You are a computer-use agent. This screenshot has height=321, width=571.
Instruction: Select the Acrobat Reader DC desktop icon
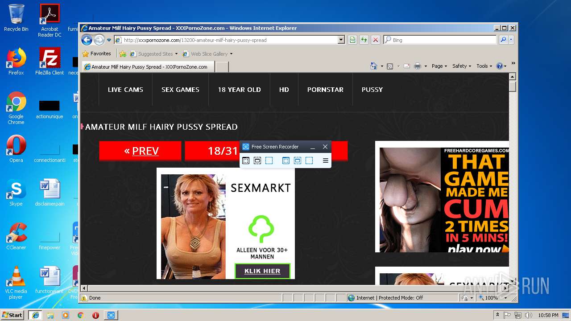(x=50, y=21)
